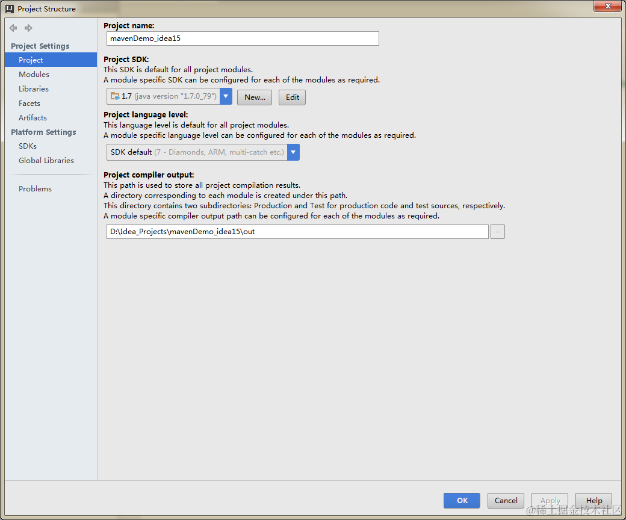The width and height of the screenshot is (626, 520).
Task: Open the Modules settings page
Action: pos(34,74)
